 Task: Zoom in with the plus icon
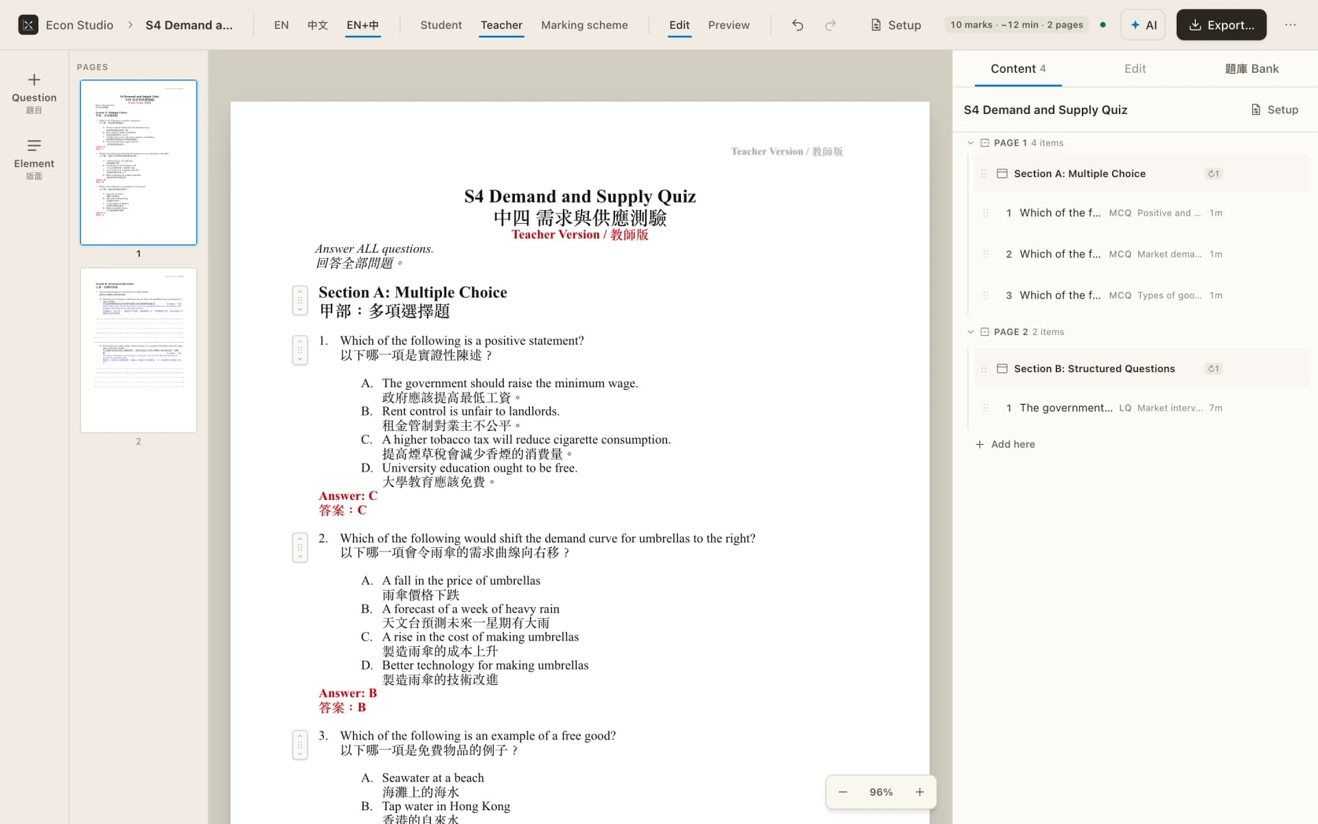(920, 792)
